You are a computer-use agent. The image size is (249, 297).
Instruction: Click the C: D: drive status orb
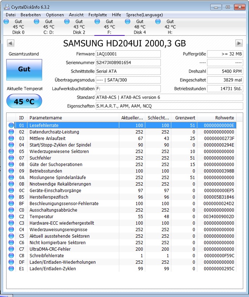[x=37, y=22]
